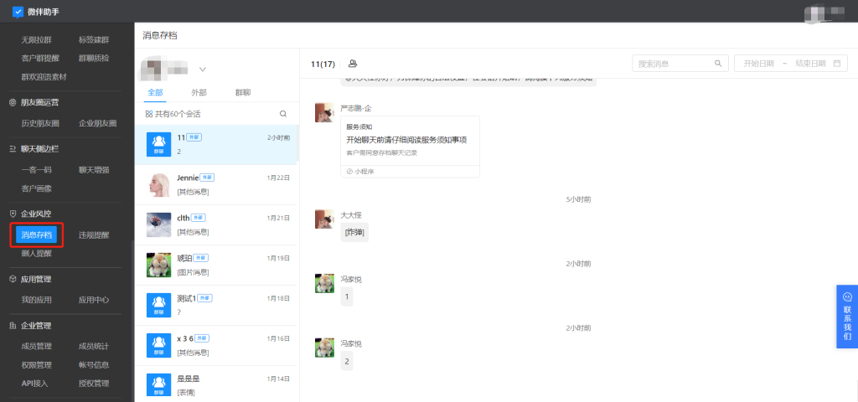Click the grid icon beside 共有60个会话
Viewport: 858px width, 402px height.
coord(149,114)
